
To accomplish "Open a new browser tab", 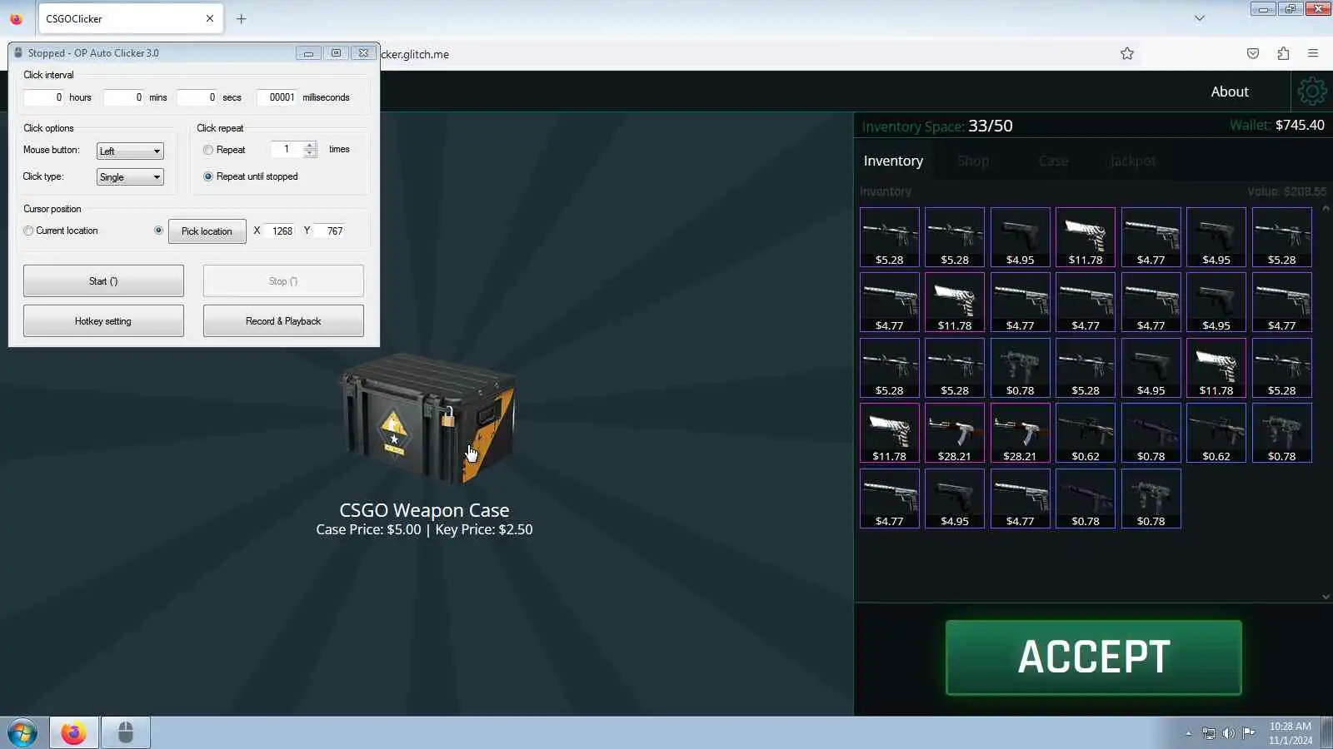I will click(x=242, y=18).
